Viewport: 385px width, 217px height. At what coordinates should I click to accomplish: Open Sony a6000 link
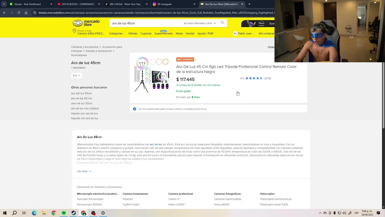[x=222, y=205]
